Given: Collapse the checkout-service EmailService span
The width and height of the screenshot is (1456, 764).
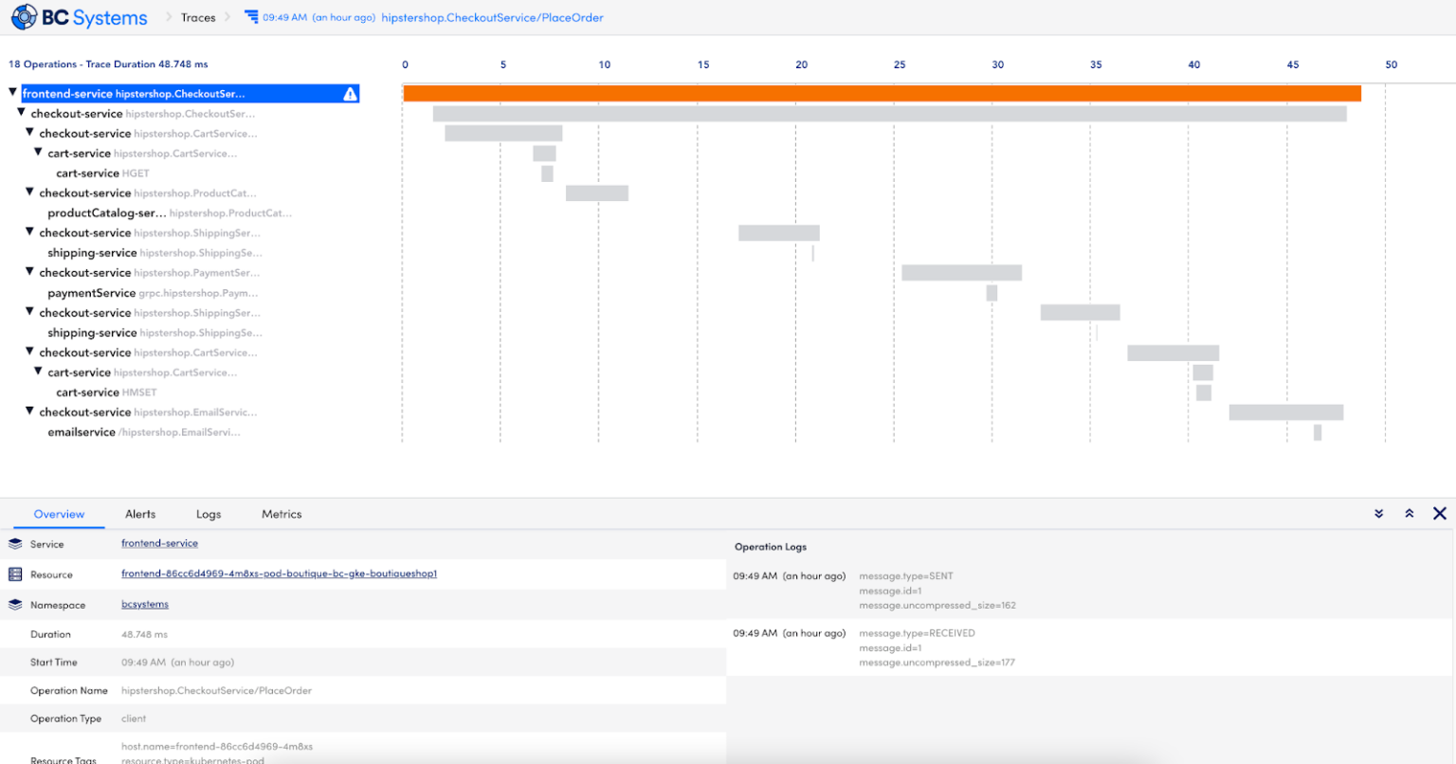Looking at the screenshot, I should click(28, 411).
